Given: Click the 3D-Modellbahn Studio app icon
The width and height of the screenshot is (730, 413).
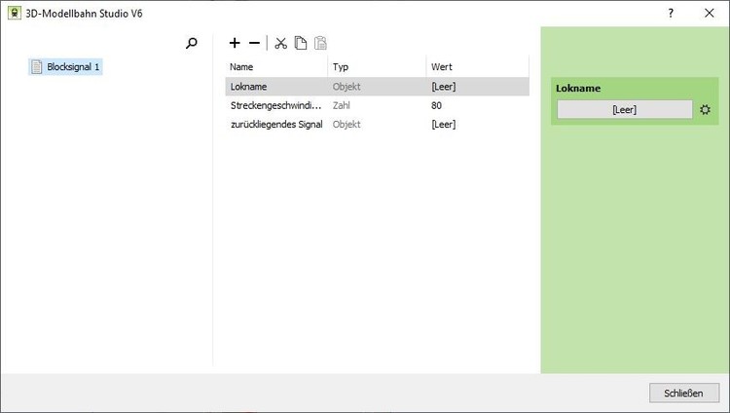Looking at the screenshot, I should pyautogui.click(x=15, y=13).
